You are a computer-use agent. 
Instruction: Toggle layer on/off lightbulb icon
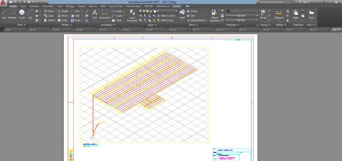[141, 11]
